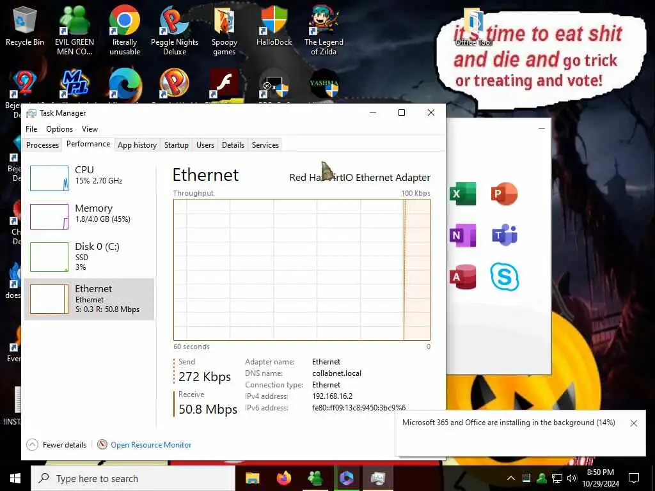
Task: Open Resource Monitor link
Action: [x=151, y=445]
